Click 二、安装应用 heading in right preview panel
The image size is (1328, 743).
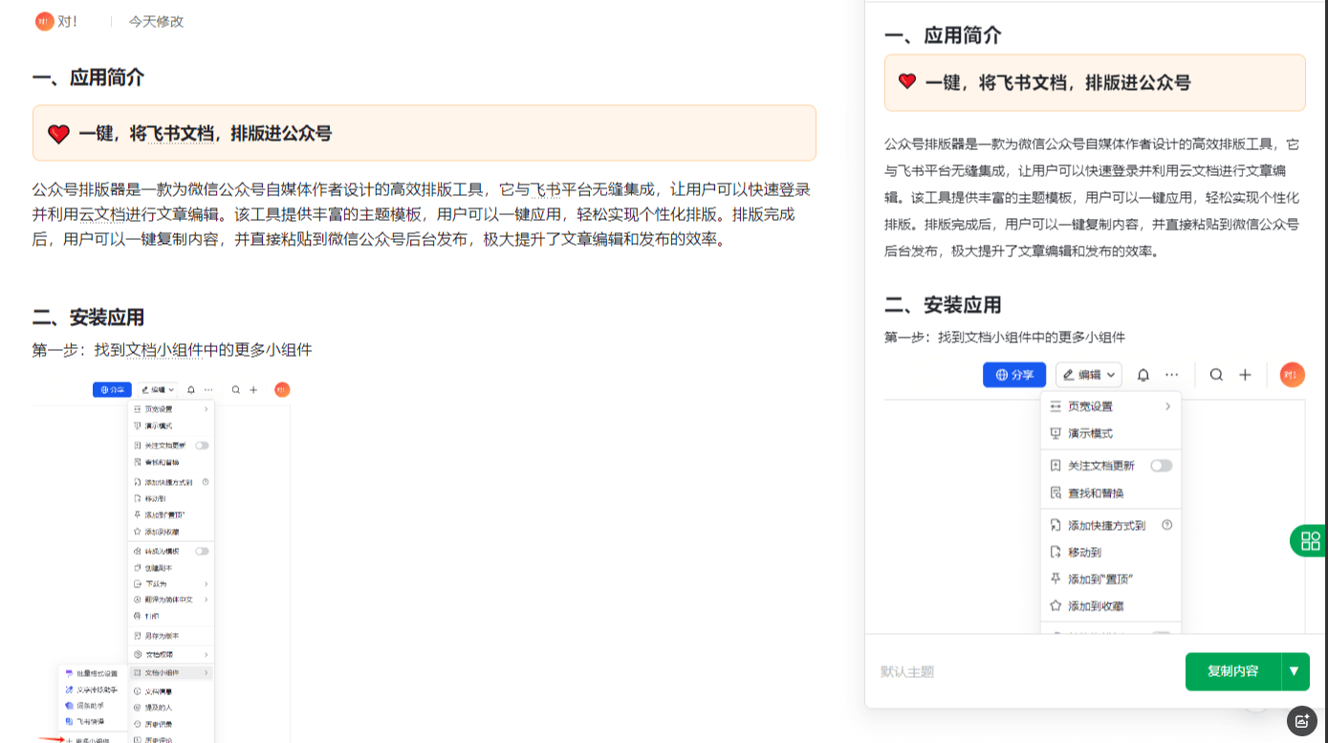pyautogui.click(x=943, y=305)
